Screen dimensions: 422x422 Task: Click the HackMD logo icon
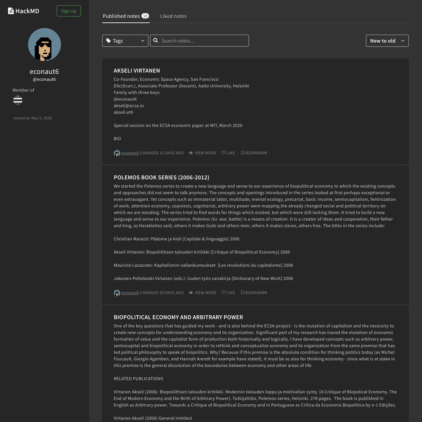tap(11, 11)
